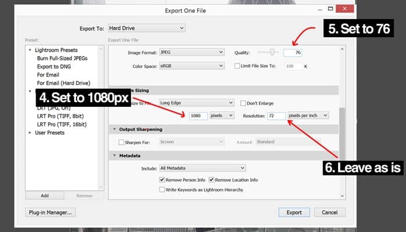406x232 pixels.
Task: Click the Add preset button
Action: tap(45, 196)
